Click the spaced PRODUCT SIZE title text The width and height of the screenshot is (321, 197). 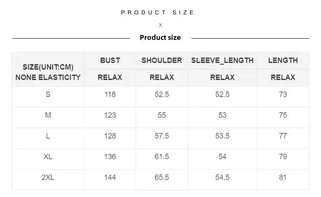pyautogui.click(x=158, y=13)
